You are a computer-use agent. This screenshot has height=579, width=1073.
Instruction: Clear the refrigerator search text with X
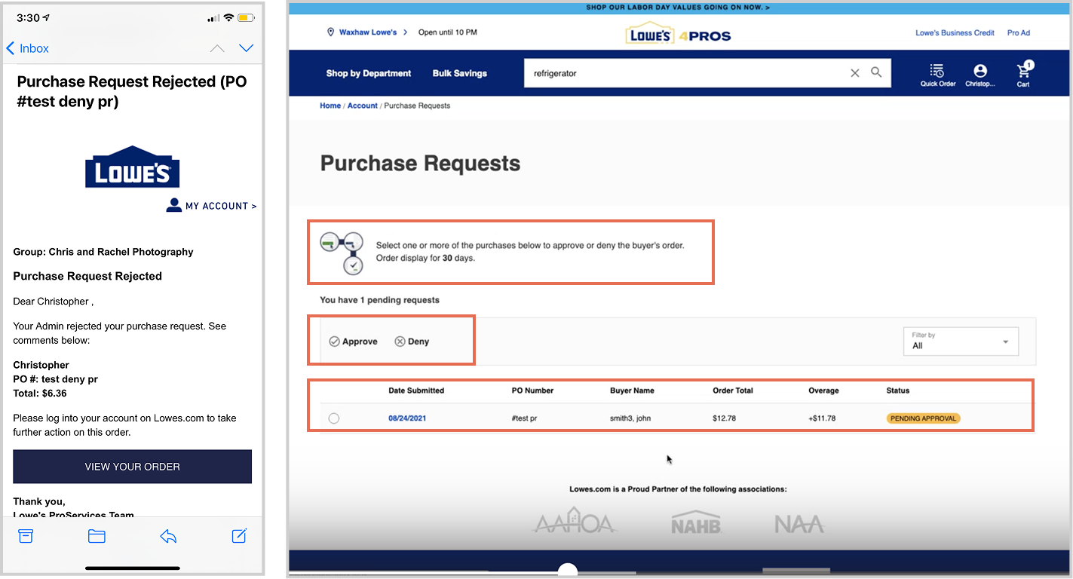tap(855, 73)
